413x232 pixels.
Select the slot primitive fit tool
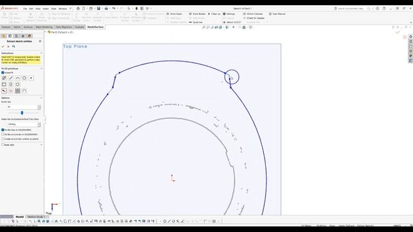click(11, 84)
